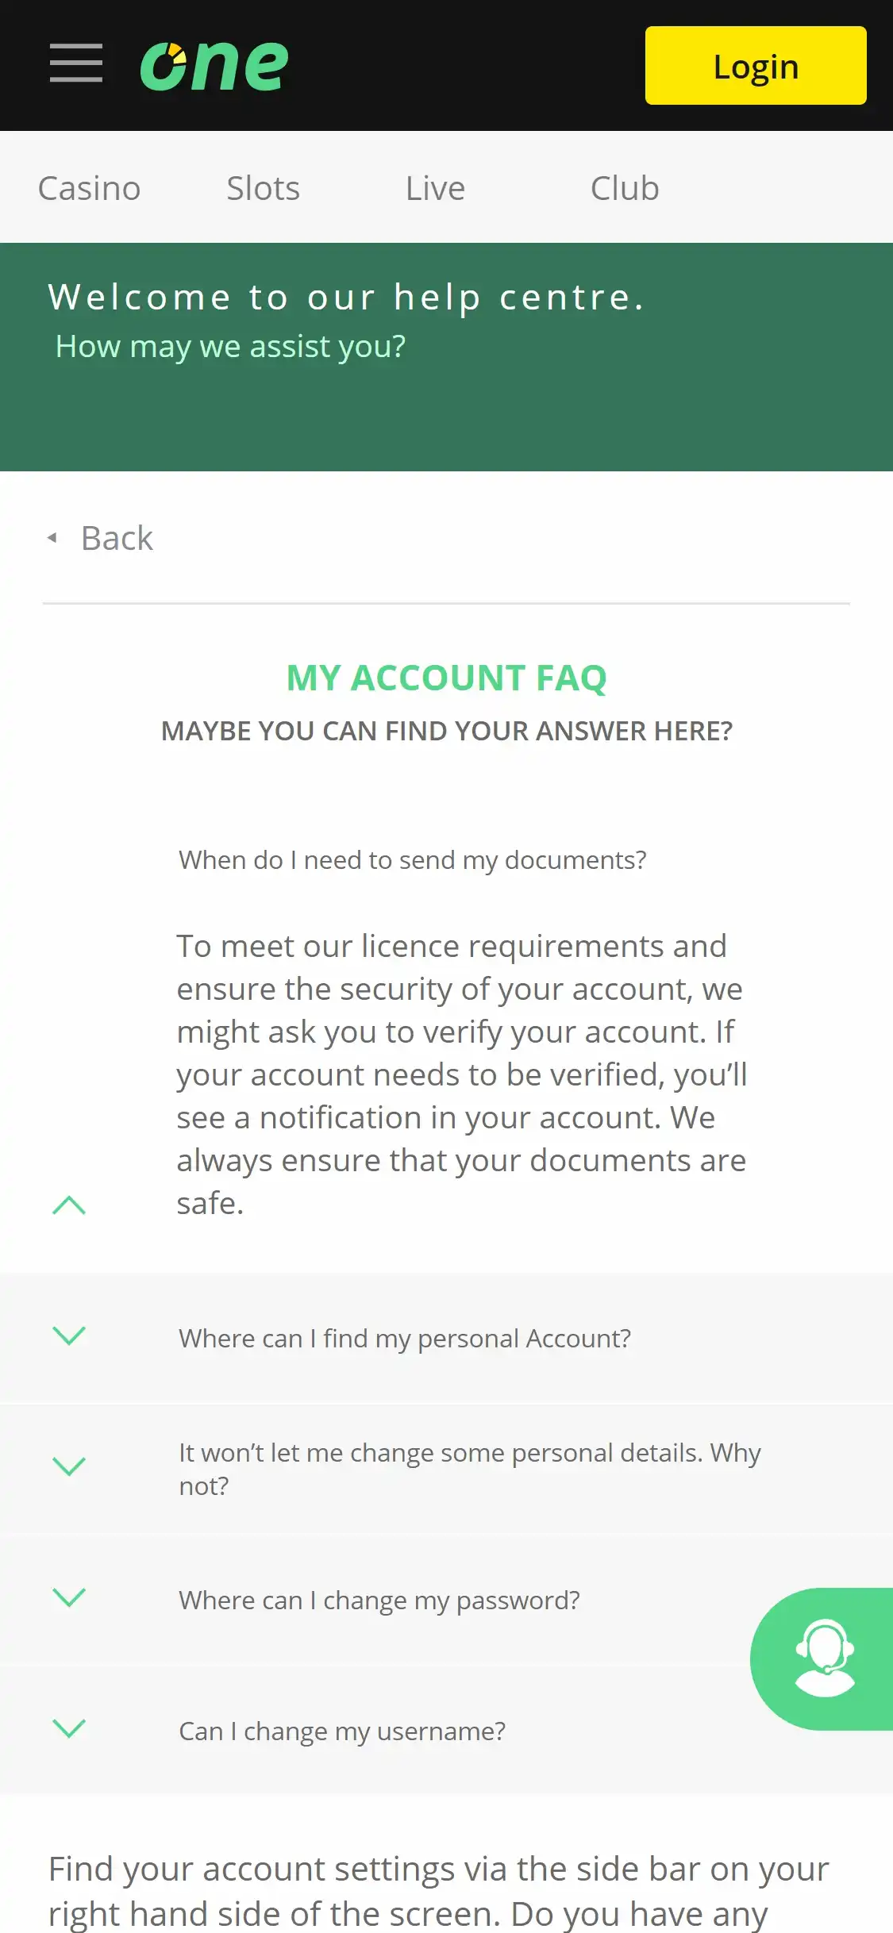
Task: Click 'When do I need to send my documents?' question
Action: (x=412, y=860)
